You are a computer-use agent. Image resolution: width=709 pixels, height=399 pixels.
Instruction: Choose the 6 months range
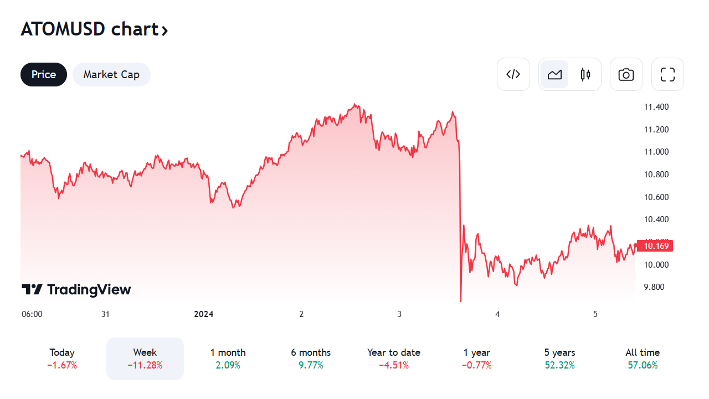point(311,359)
